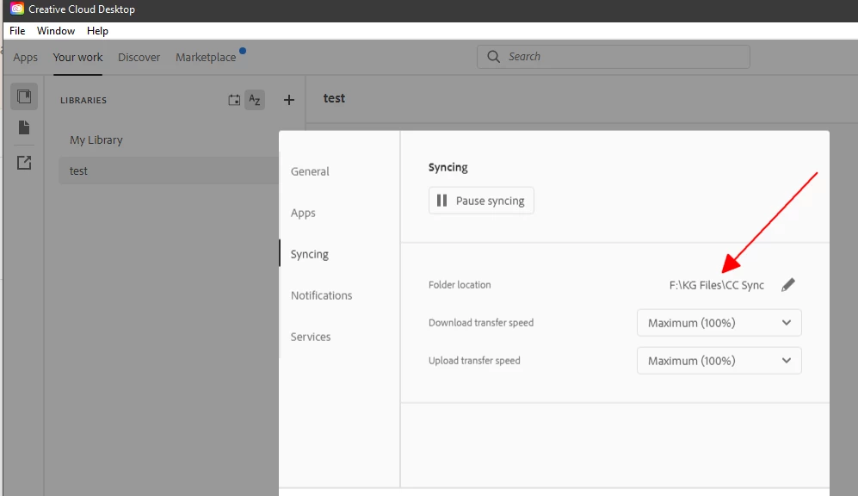This screenshot has height=496, width=858.
Task: Open the Help menu
Action: [97, 31]
